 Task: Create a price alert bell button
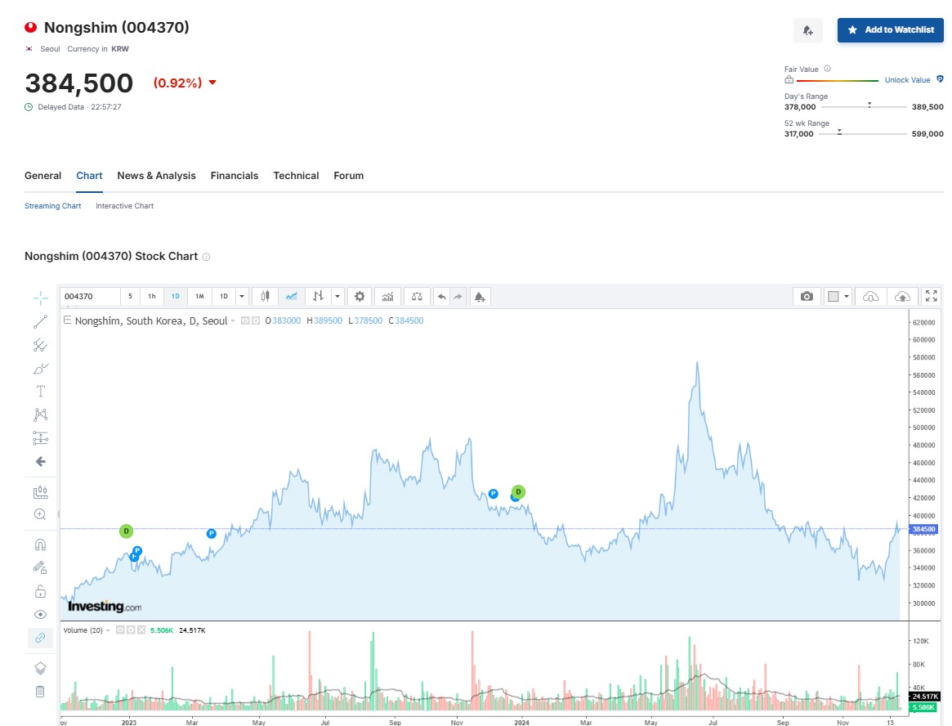(x=808, y=29)
